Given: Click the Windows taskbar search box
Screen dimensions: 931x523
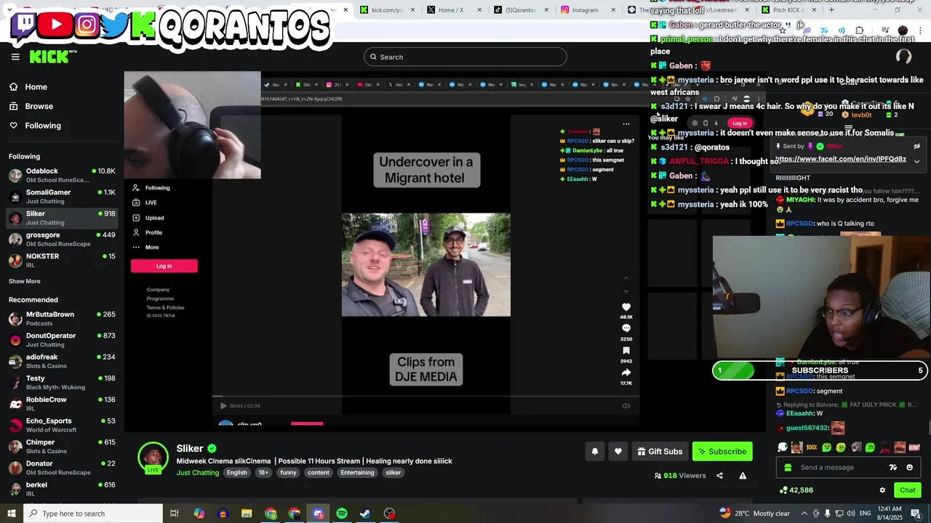Looking at the screenshot, I should tap(93, 514).
